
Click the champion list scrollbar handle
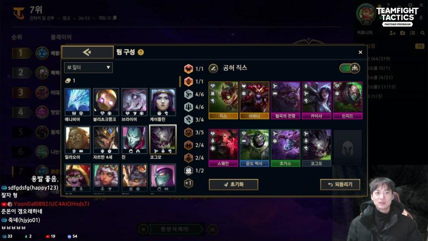point(180,81)
